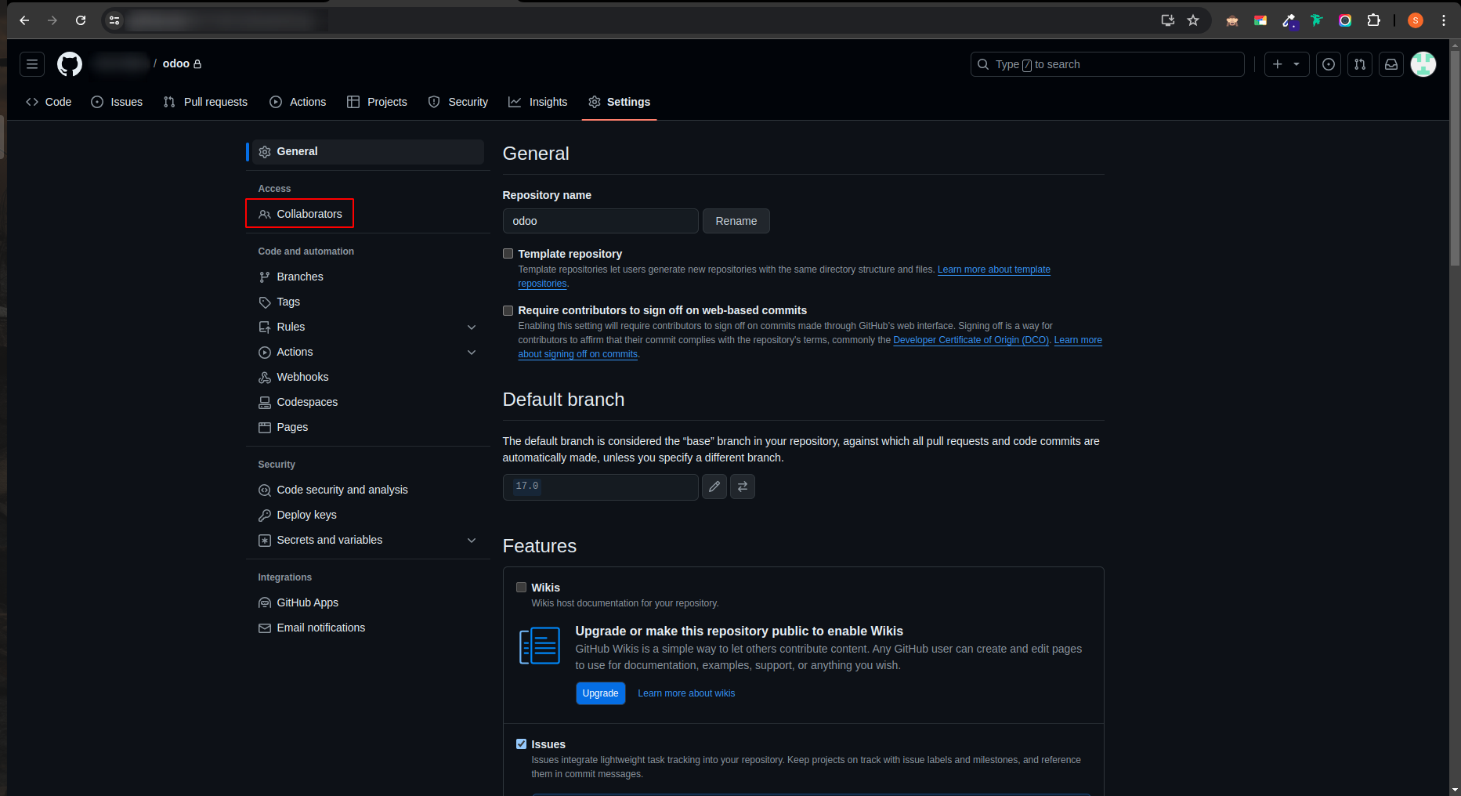Screen dimensions: 1461x796
Task: Edit default branch name with pencil icon
Action: click(x=714, y=487)
